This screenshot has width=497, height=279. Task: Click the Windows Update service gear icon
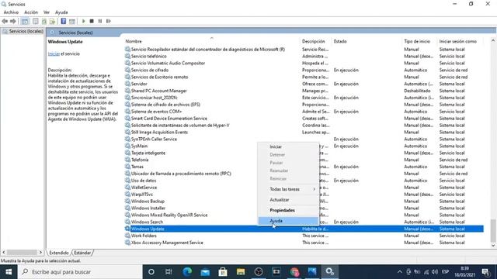127,229
